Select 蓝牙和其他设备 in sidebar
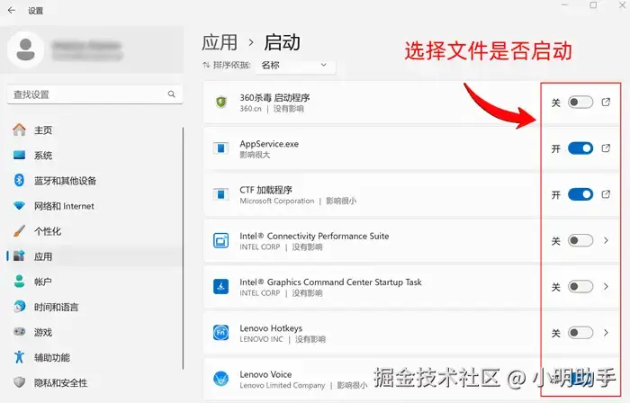The image size is (630, 403). tap(94, 181)
